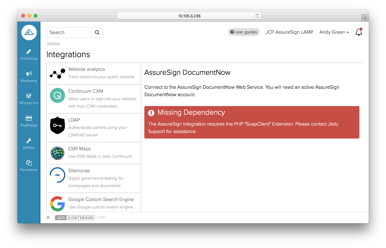Click the Missing Dependency alert title

(x=191, y=113)
